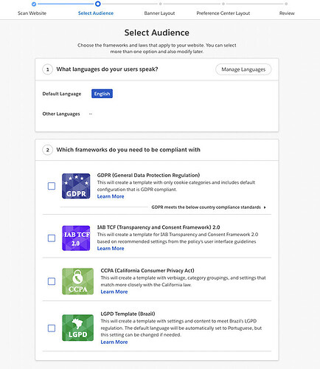Enable the GDPR framework checkbox
The width and height of the screenshot is (320, 369).
click(x=52, y=186)
